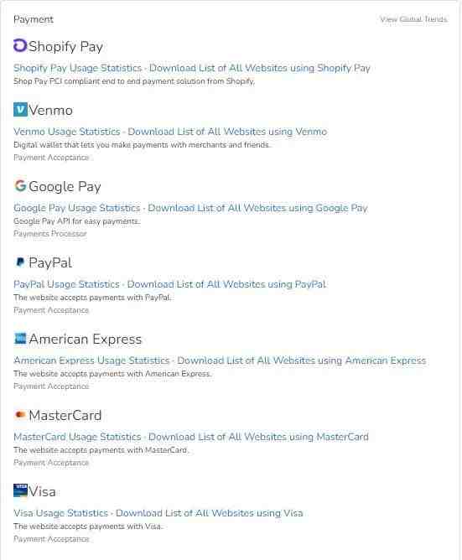This screenshot has width=462, height=560.
Task: Open American Express Usage Statistics link
Action: pos(91,360)
